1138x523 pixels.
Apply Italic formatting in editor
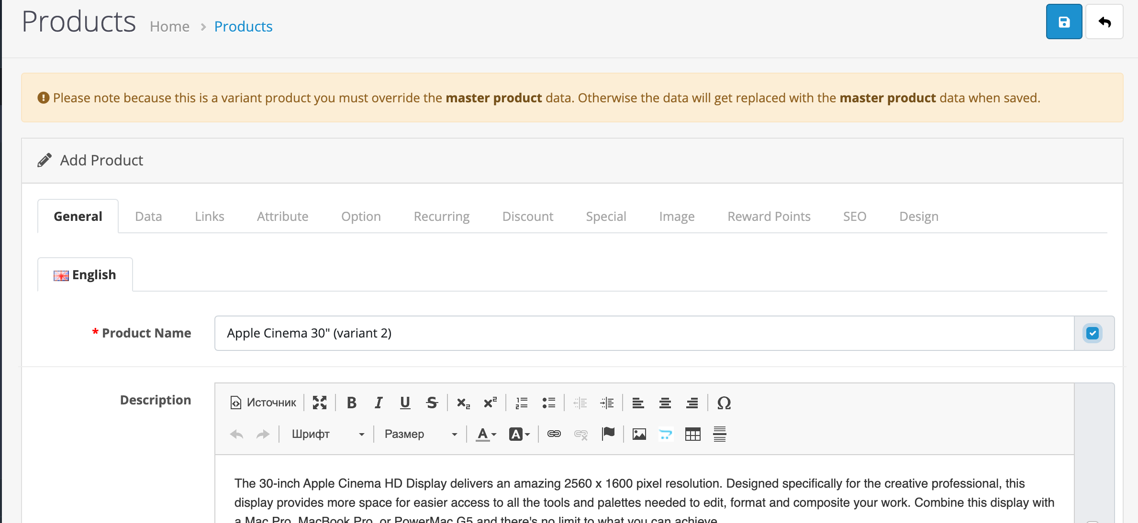378,403
